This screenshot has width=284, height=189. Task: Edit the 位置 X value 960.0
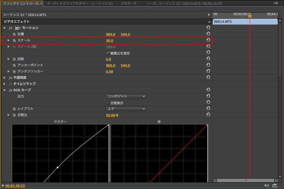tap(110, 34)
